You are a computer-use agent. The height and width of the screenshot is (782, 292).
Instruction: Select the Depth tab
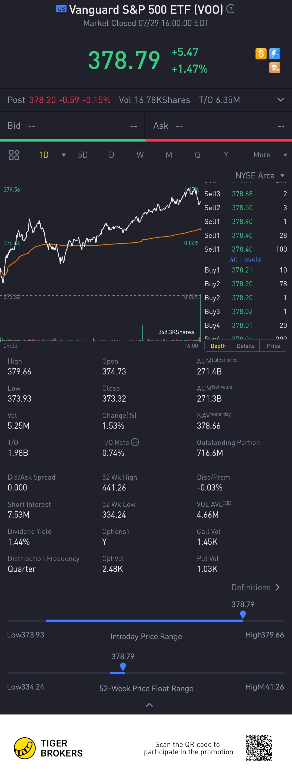[218, 346]
